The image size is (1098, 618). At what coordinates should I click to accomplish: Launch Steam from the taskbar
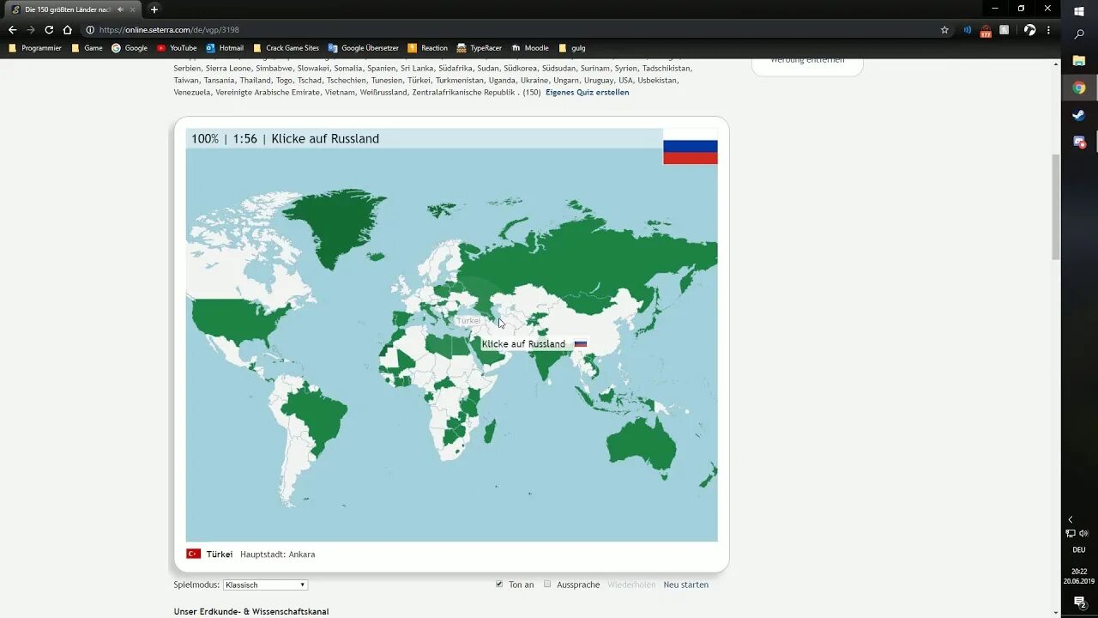(1078, 115)
